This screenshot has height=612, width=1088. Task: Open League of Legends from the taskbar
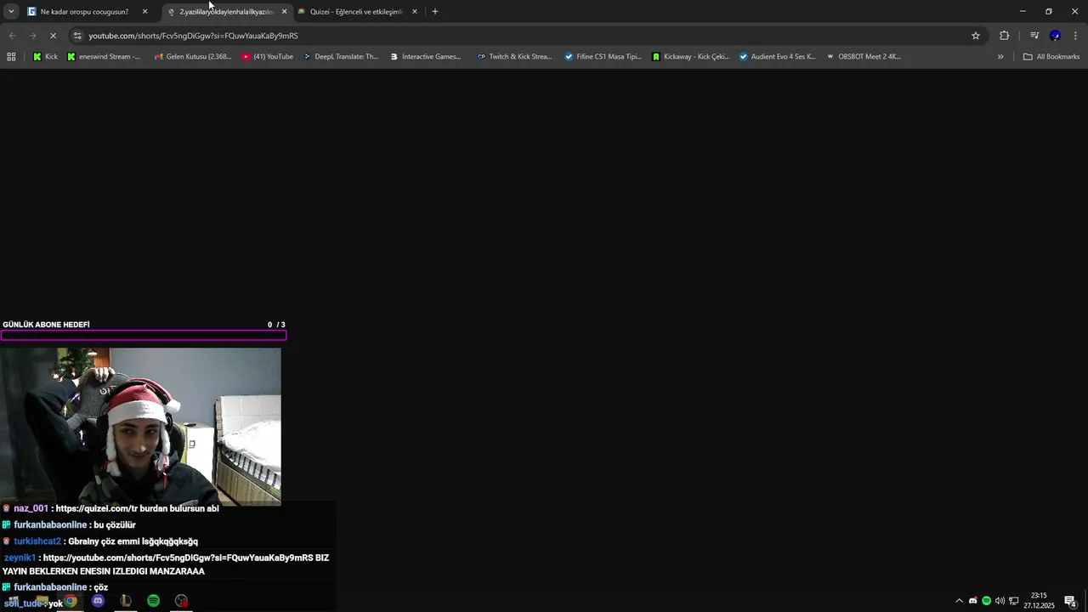point(126,601)
